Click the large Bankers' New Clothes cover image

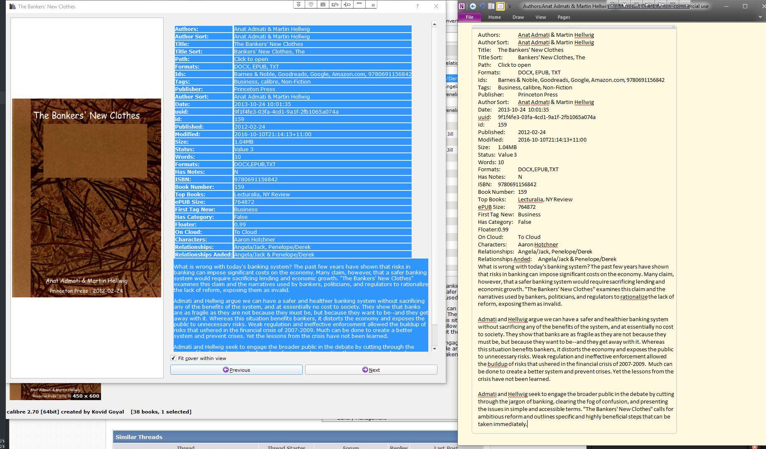point(86,198)
